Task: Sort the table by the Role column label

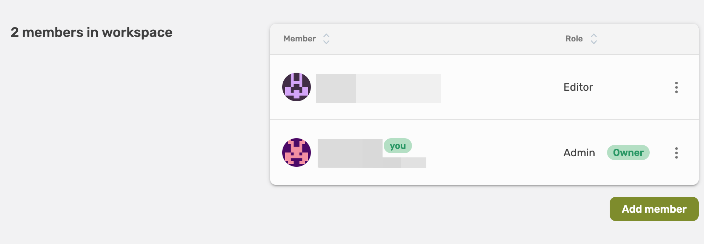Action: (x=574, y=39)
